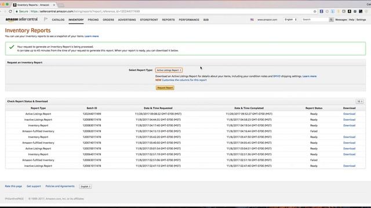Click the Request Report button
The height and width of the screenshot is (208, 371).
click(x=165, y=88)
